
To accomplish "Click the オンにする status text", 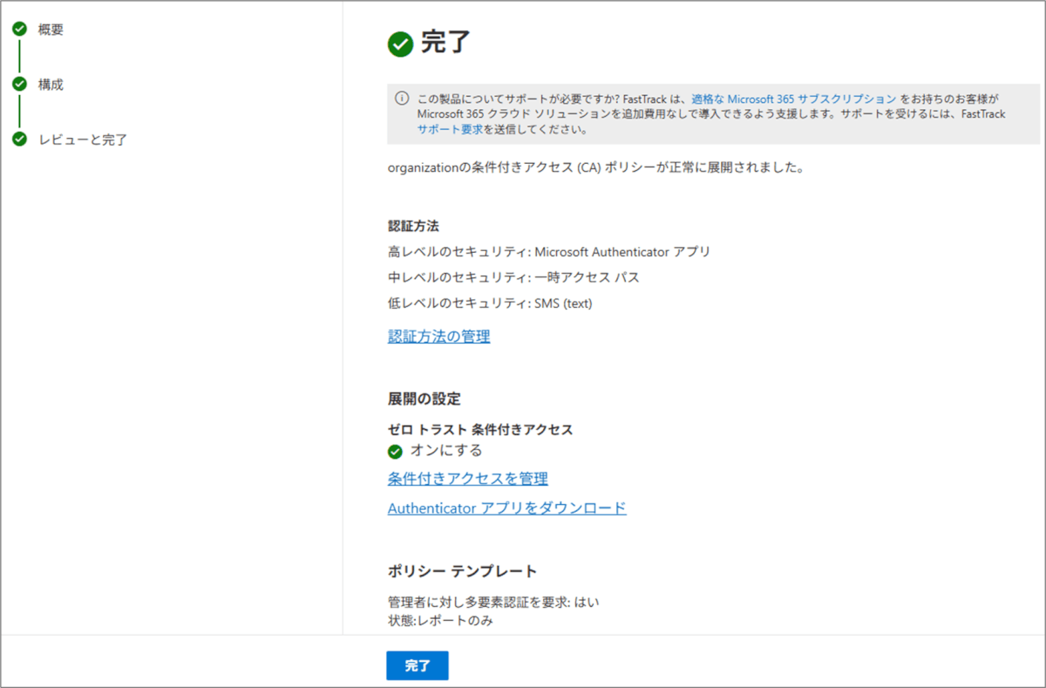I will (446, 451).
